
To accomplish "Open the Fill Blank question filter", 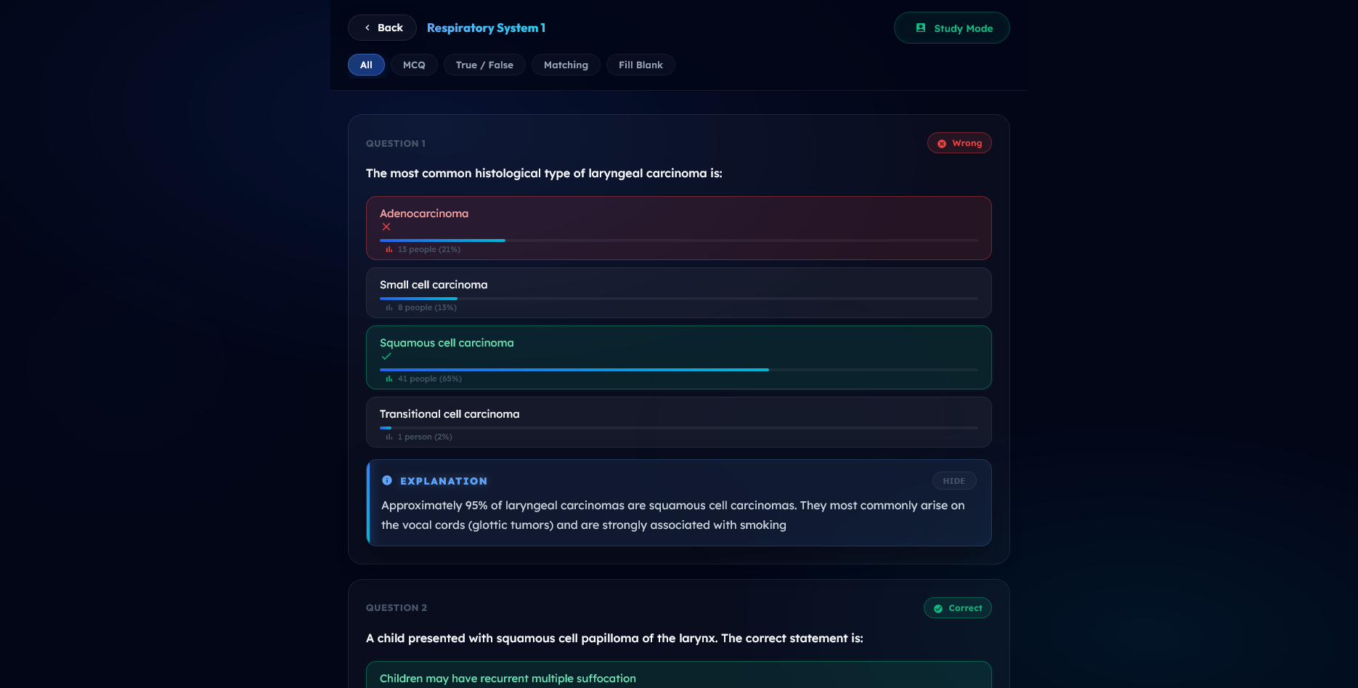I will pos(641,65).
